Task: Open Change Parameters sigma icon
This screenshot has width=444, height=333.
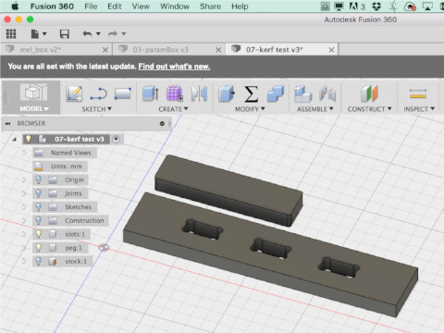Action: coord(252,93)
